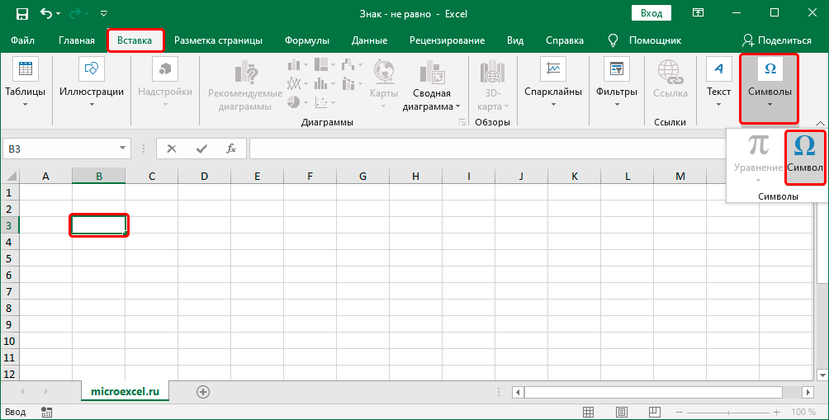Screen dimensions: 829x420
Task: Cancel entry with the X button
Action: point(171,149)
